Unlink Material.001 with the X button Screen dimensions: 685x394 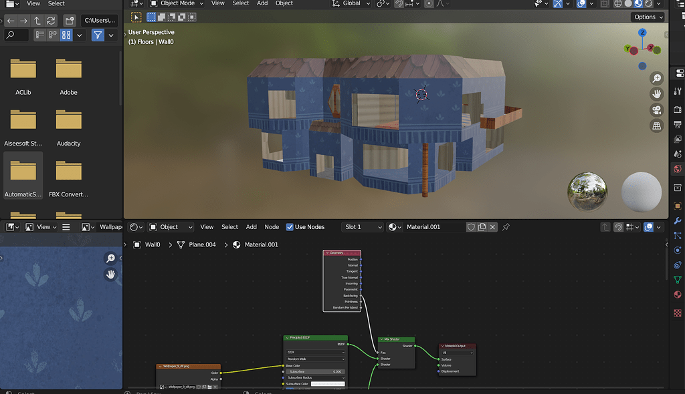click(493, 227)
